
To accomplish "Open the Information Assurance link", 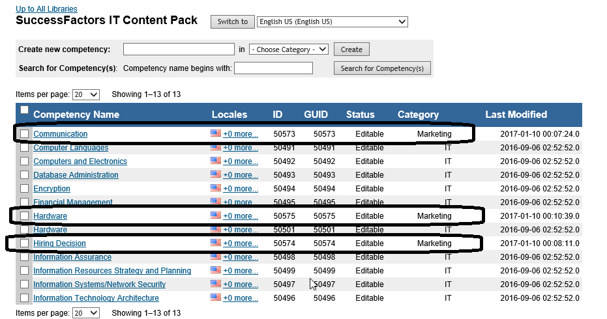I will pyautogui.click(x=72, y=257).
